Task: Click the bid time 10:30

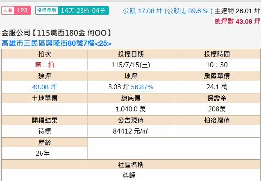Action: click(x=217, y=65)
